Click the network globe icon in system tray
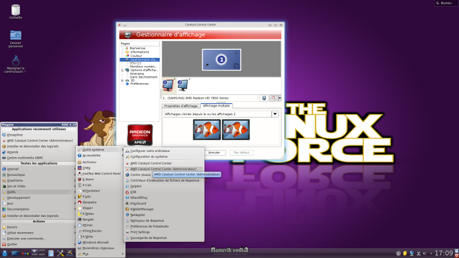Screen dimensions: 459x258 click(411, 253)
